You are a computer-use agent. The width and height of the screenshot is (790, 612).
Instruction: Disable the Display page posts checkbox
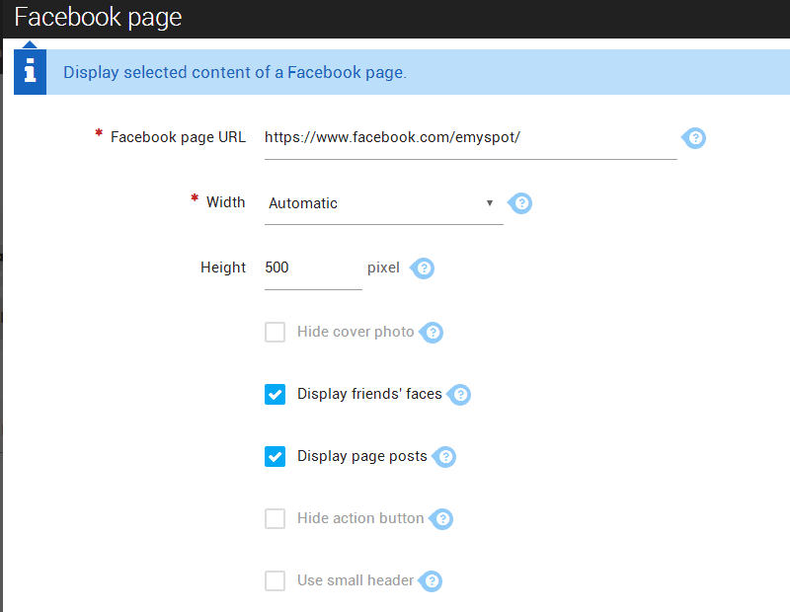pyautogui.click(x=276, y=457)
